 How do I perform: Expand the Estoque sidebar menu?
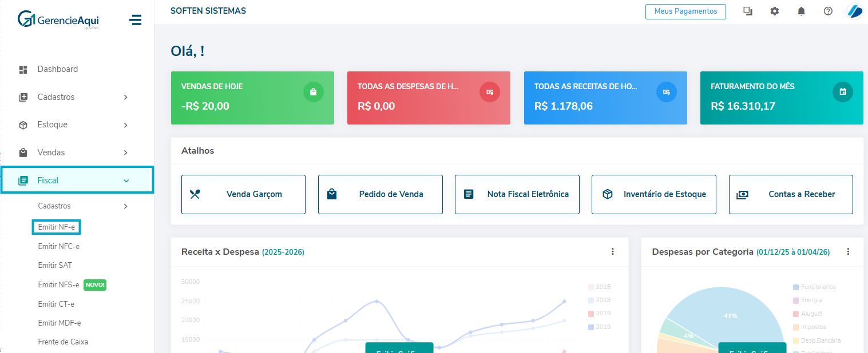[77, 125]
